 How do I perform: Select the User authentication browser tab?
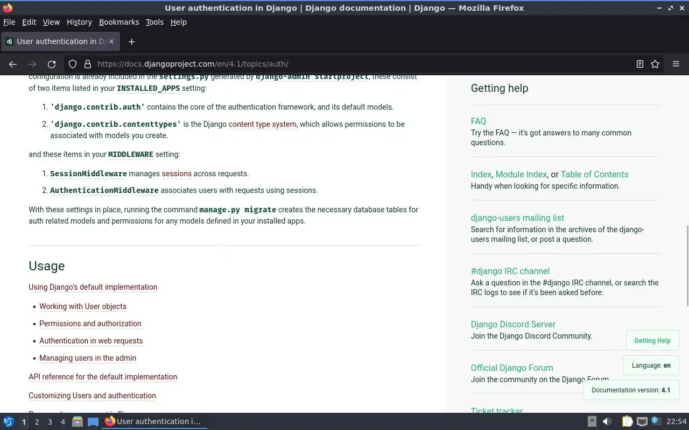[x=60, y=41]
